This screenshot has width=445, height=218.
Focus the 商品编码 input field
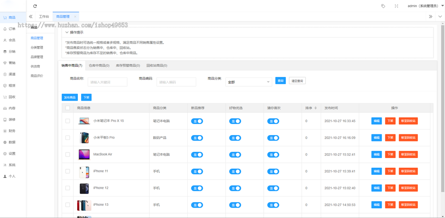[176, 82]
